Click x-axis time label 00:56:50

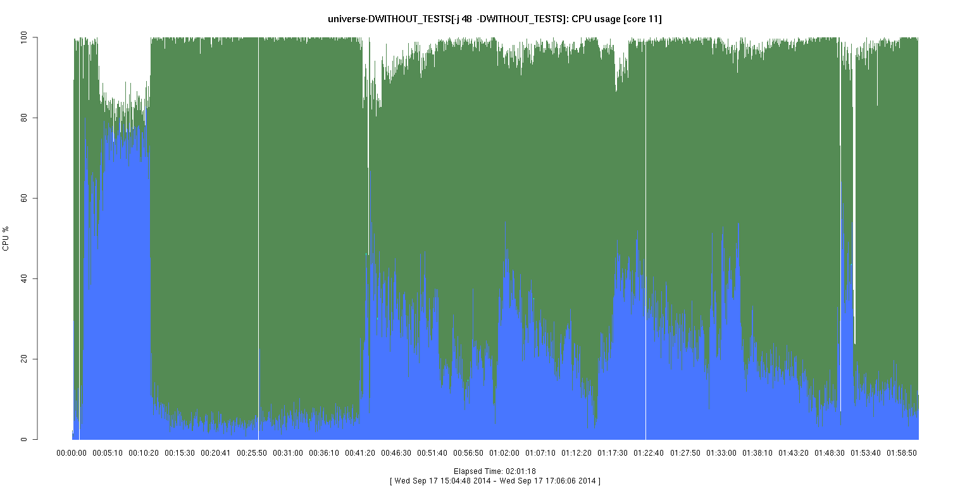(468, 453)
